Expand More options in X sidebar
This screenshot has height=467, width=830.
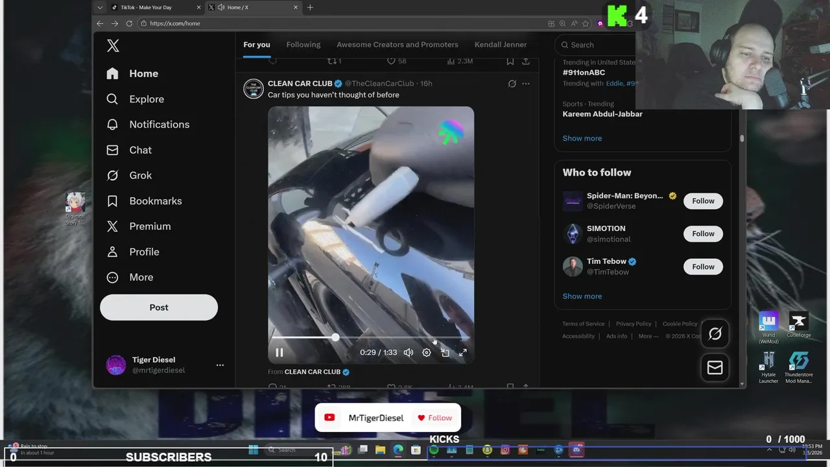(130, 277)
